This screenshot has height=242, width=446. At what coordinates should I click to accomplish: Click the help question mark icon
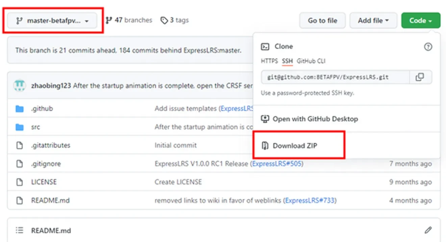[x=428, y=47]
